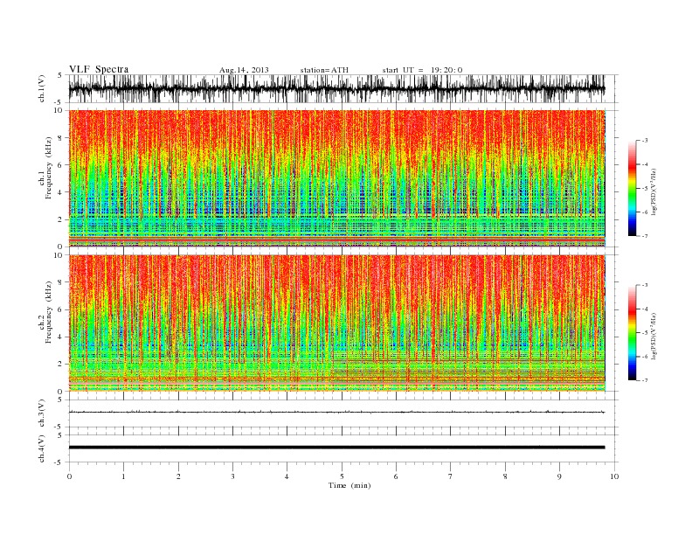Screen dimensions: 692x535
Task: Select the 'Aug.14, 2013' date label
Action: coord(244,70)
